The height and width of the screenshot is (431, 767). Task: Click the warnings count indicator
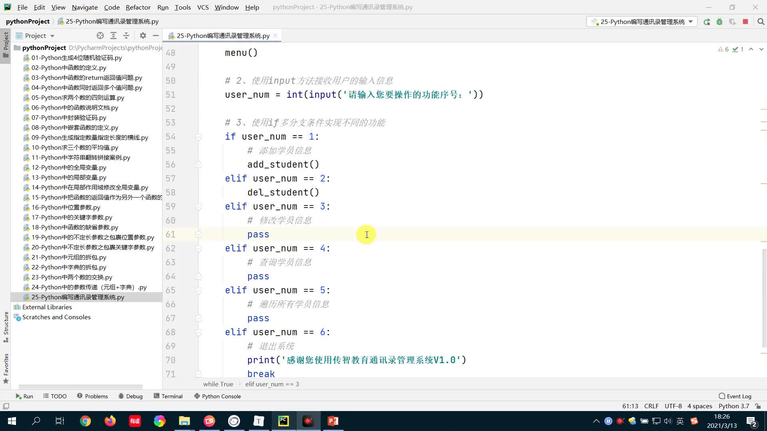(723, 49)
